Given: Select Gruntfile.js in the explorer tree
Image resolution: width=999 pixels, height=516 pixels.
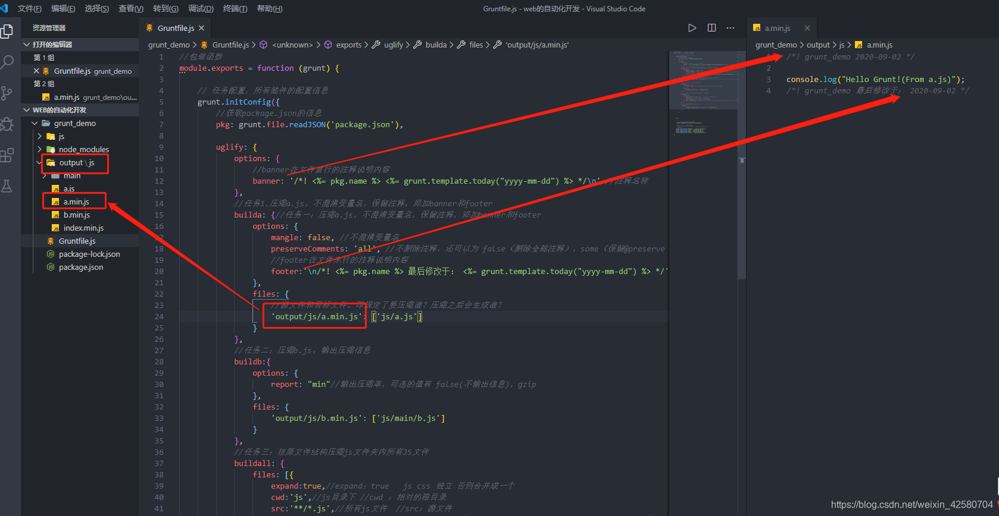Looking at the screenshot, I should pos(80,241).
